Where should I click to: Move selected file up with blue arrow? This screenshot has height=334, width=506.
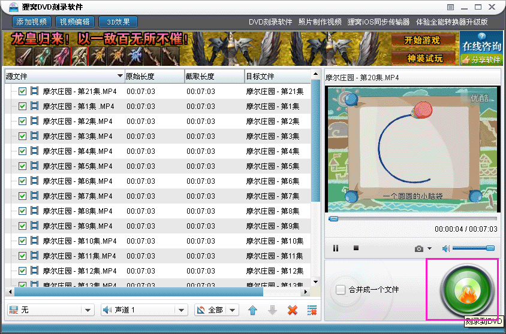tap(252, 310)
